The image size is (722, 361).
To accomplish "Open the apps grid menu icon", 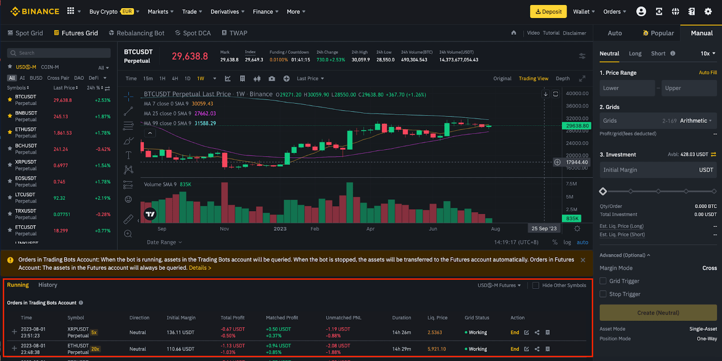I will [71, 11].
